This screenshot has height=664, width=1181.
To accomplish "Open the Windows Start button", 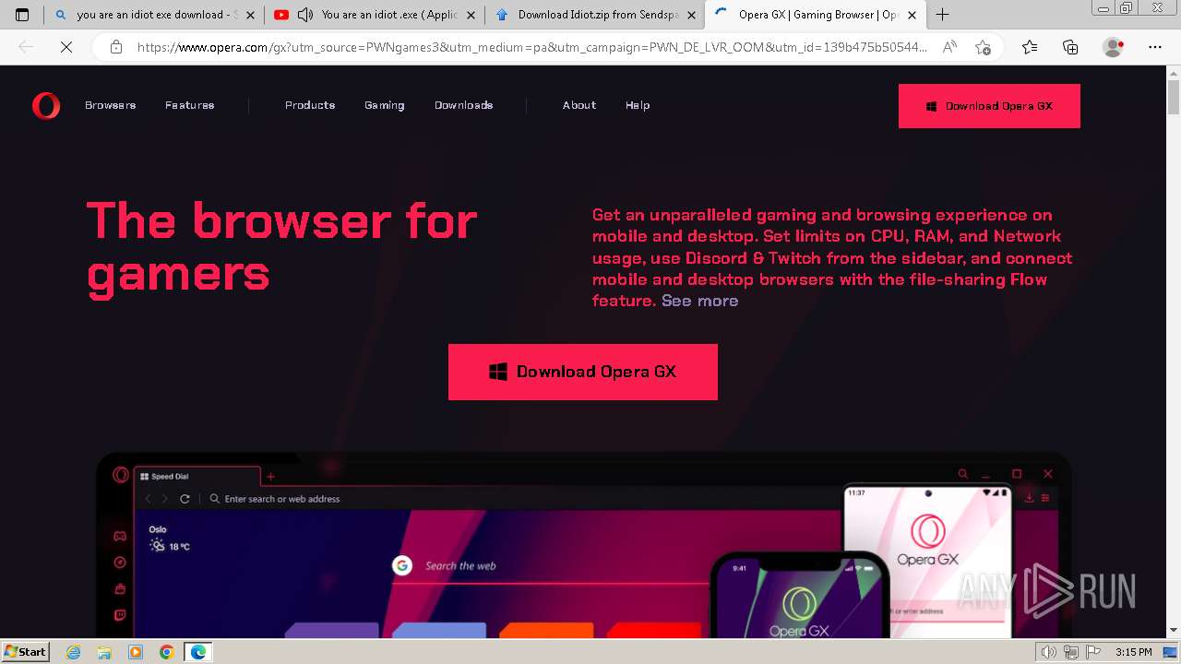I will click(26, 652).
